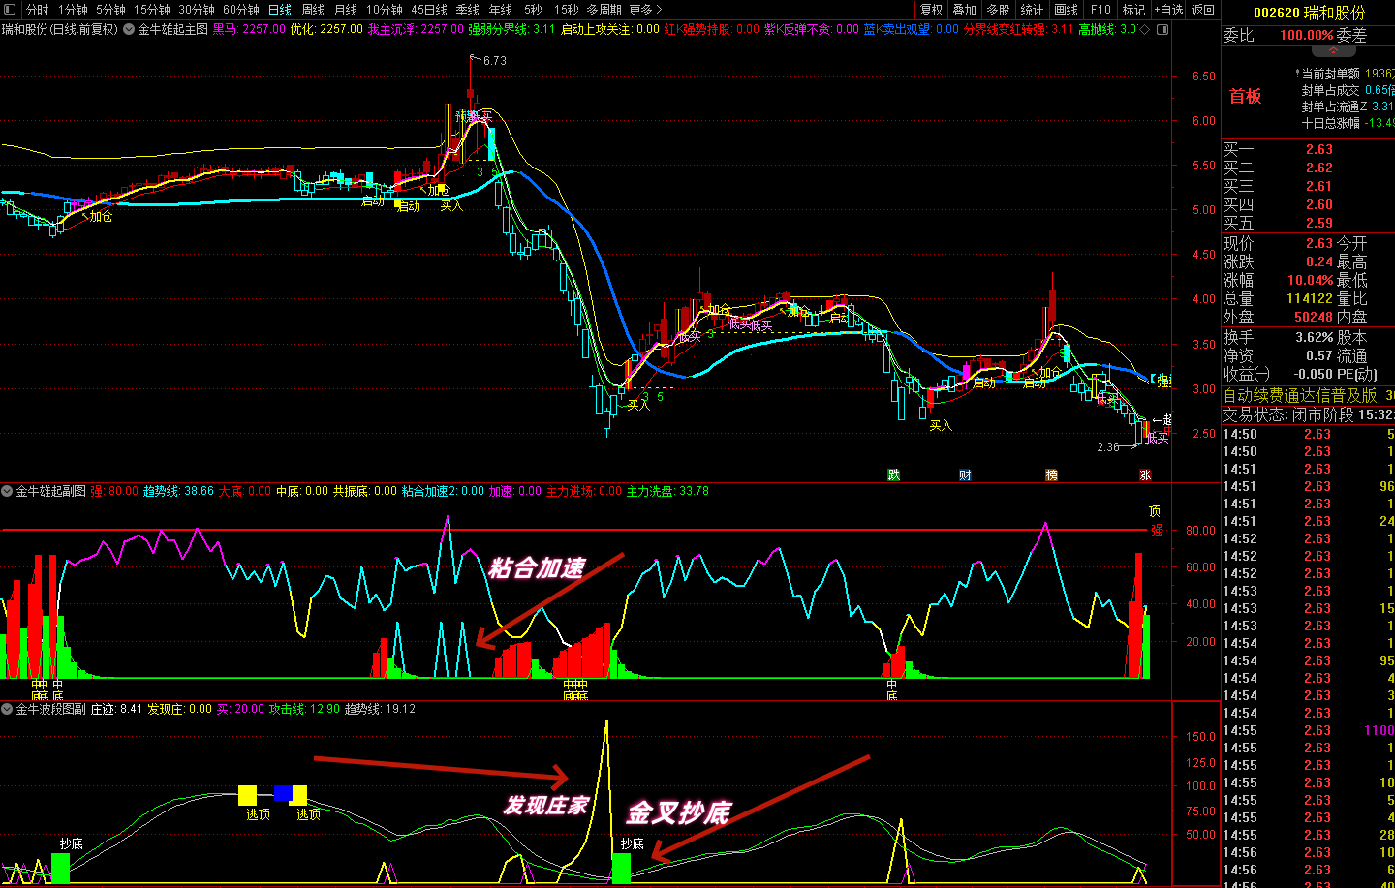Click the green 跌 marker icon
The height and width of the screenshot is (888, 1395).
tap(893, 475)
